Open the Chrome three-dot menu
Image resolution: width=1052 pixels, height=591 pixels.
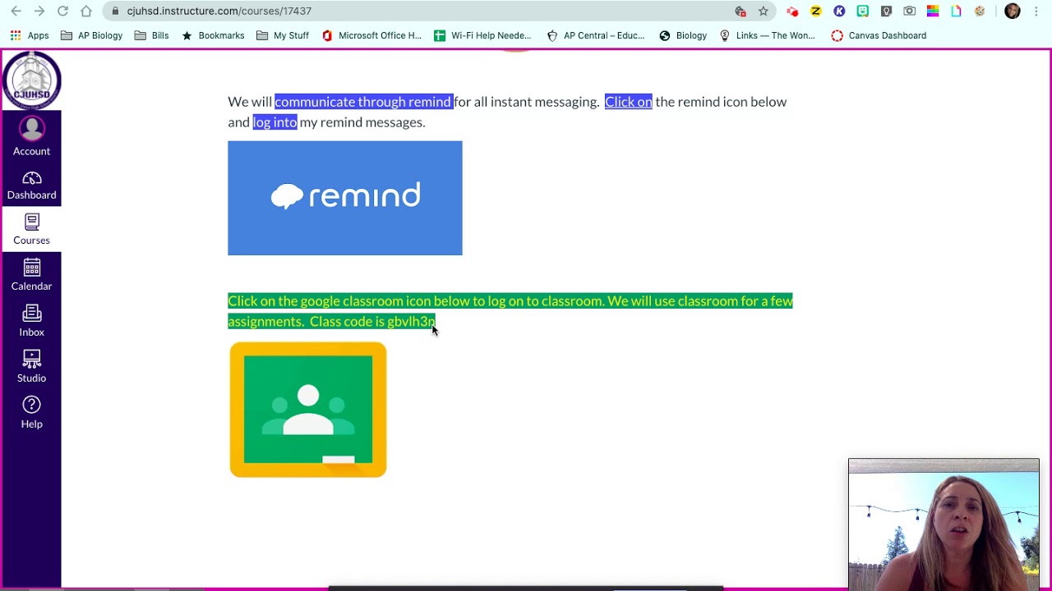1036,11
